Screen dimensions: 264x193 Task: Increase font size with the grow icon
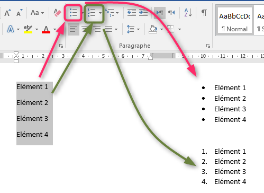(x=7, y=13)
